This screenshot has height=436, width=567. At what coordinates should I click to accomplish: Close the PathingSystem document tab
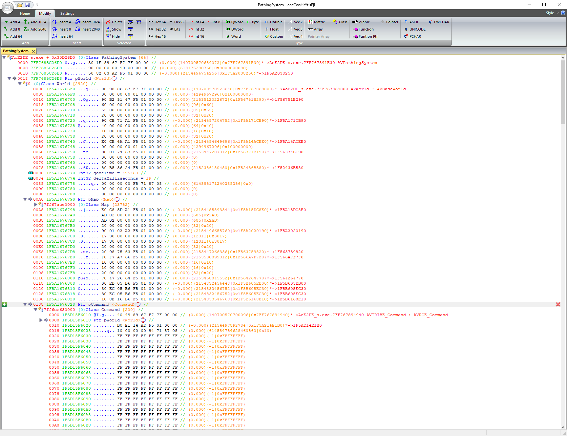tap(33, 51)
